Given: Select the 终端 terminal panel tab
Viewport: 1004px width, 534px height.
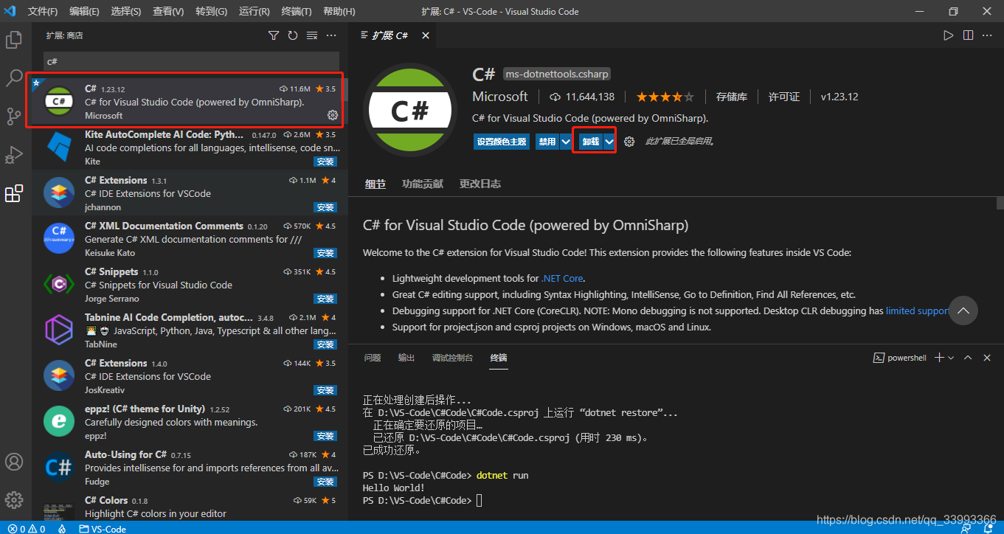Looking at the screenshot, I should coord(499,358).
